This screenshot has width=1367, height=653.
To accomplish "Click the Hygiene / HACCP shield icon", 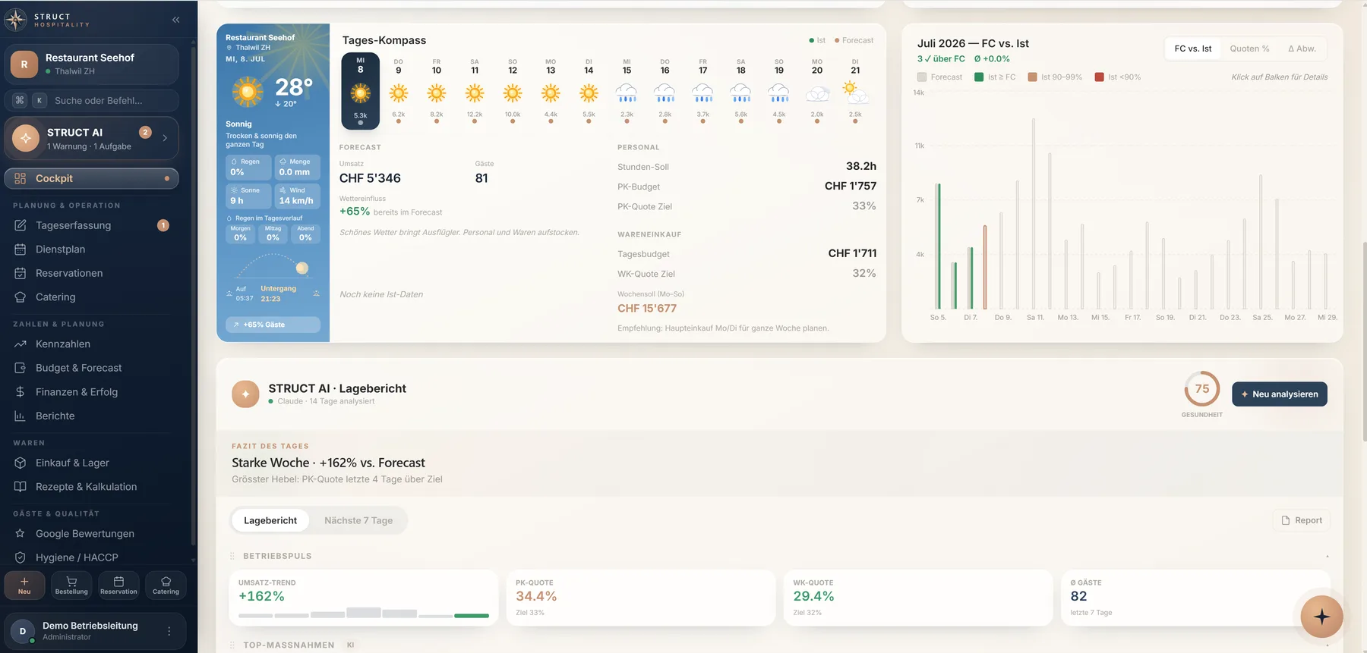I will click(x=21, y=557).
